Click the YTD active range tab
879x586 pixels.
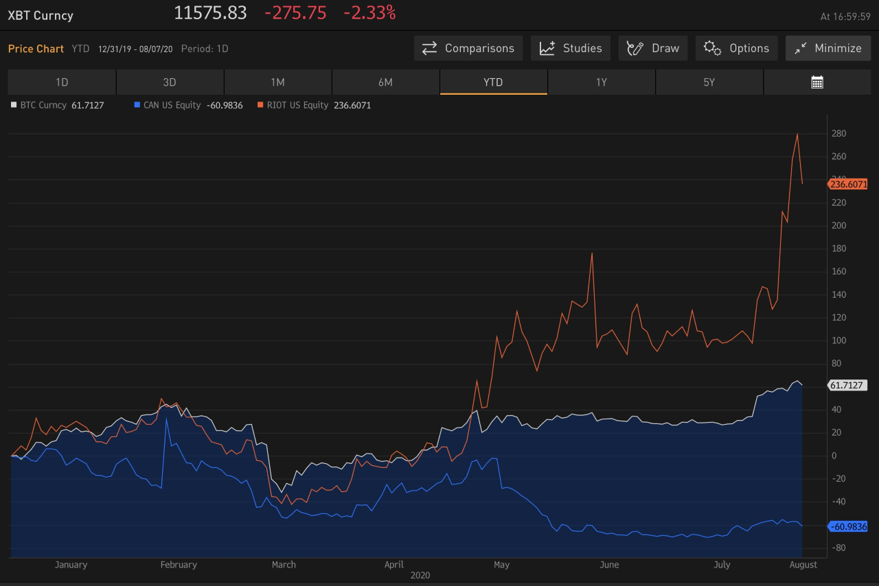pos(493,82)
